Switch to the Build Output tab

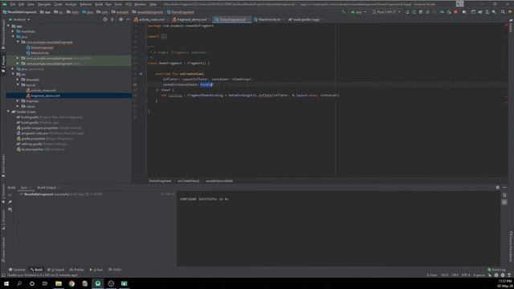click(47, 188)
